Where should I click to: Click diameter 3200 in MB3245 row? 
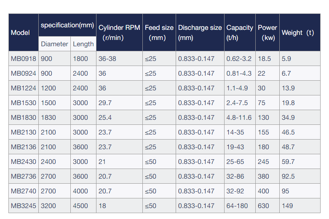[55, 206]
